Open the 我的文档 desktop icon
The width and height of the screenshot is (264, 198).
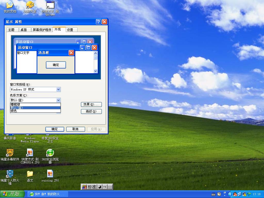pyautogui.click(x=10, y=5)
